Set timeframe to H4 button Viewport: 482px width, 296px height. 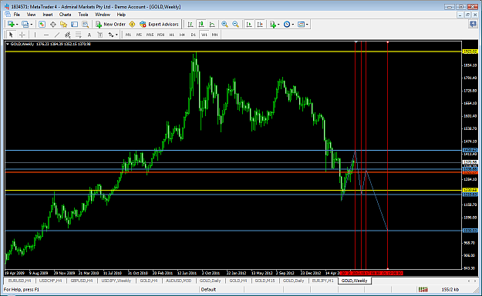[x=182, y=35]
